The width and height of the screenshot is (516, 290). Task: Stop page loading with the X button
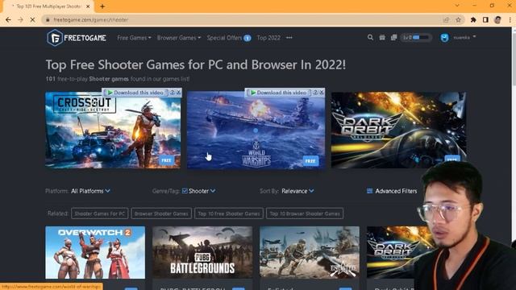(x=32, y=19)
